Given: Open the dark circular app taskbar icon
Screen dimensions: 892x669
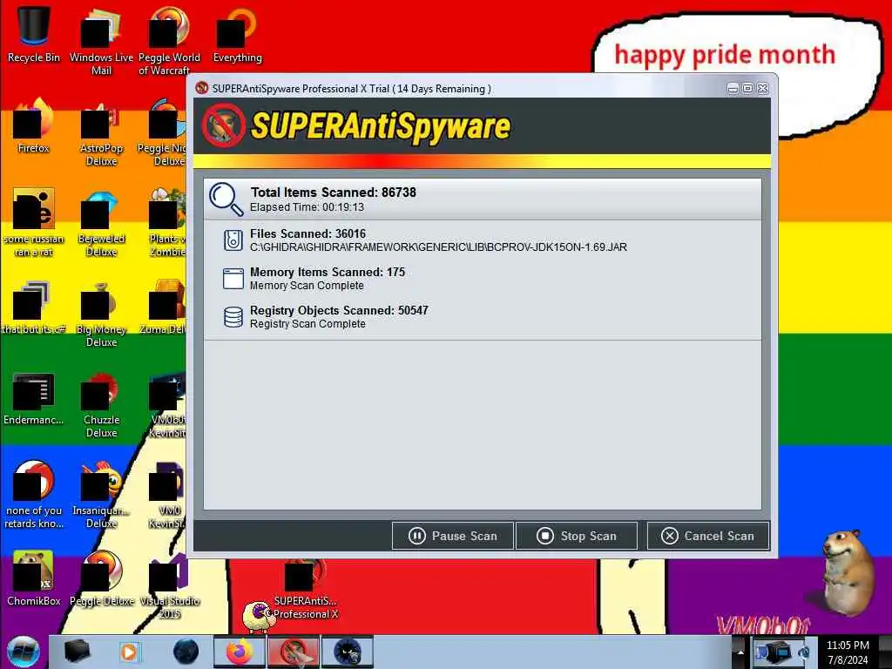Looking at the screenshot, I should point(186,652).
